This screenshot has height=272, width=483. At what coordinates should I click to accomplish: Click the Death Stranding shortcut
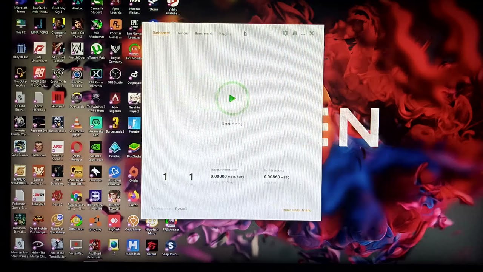click(57, 175)
